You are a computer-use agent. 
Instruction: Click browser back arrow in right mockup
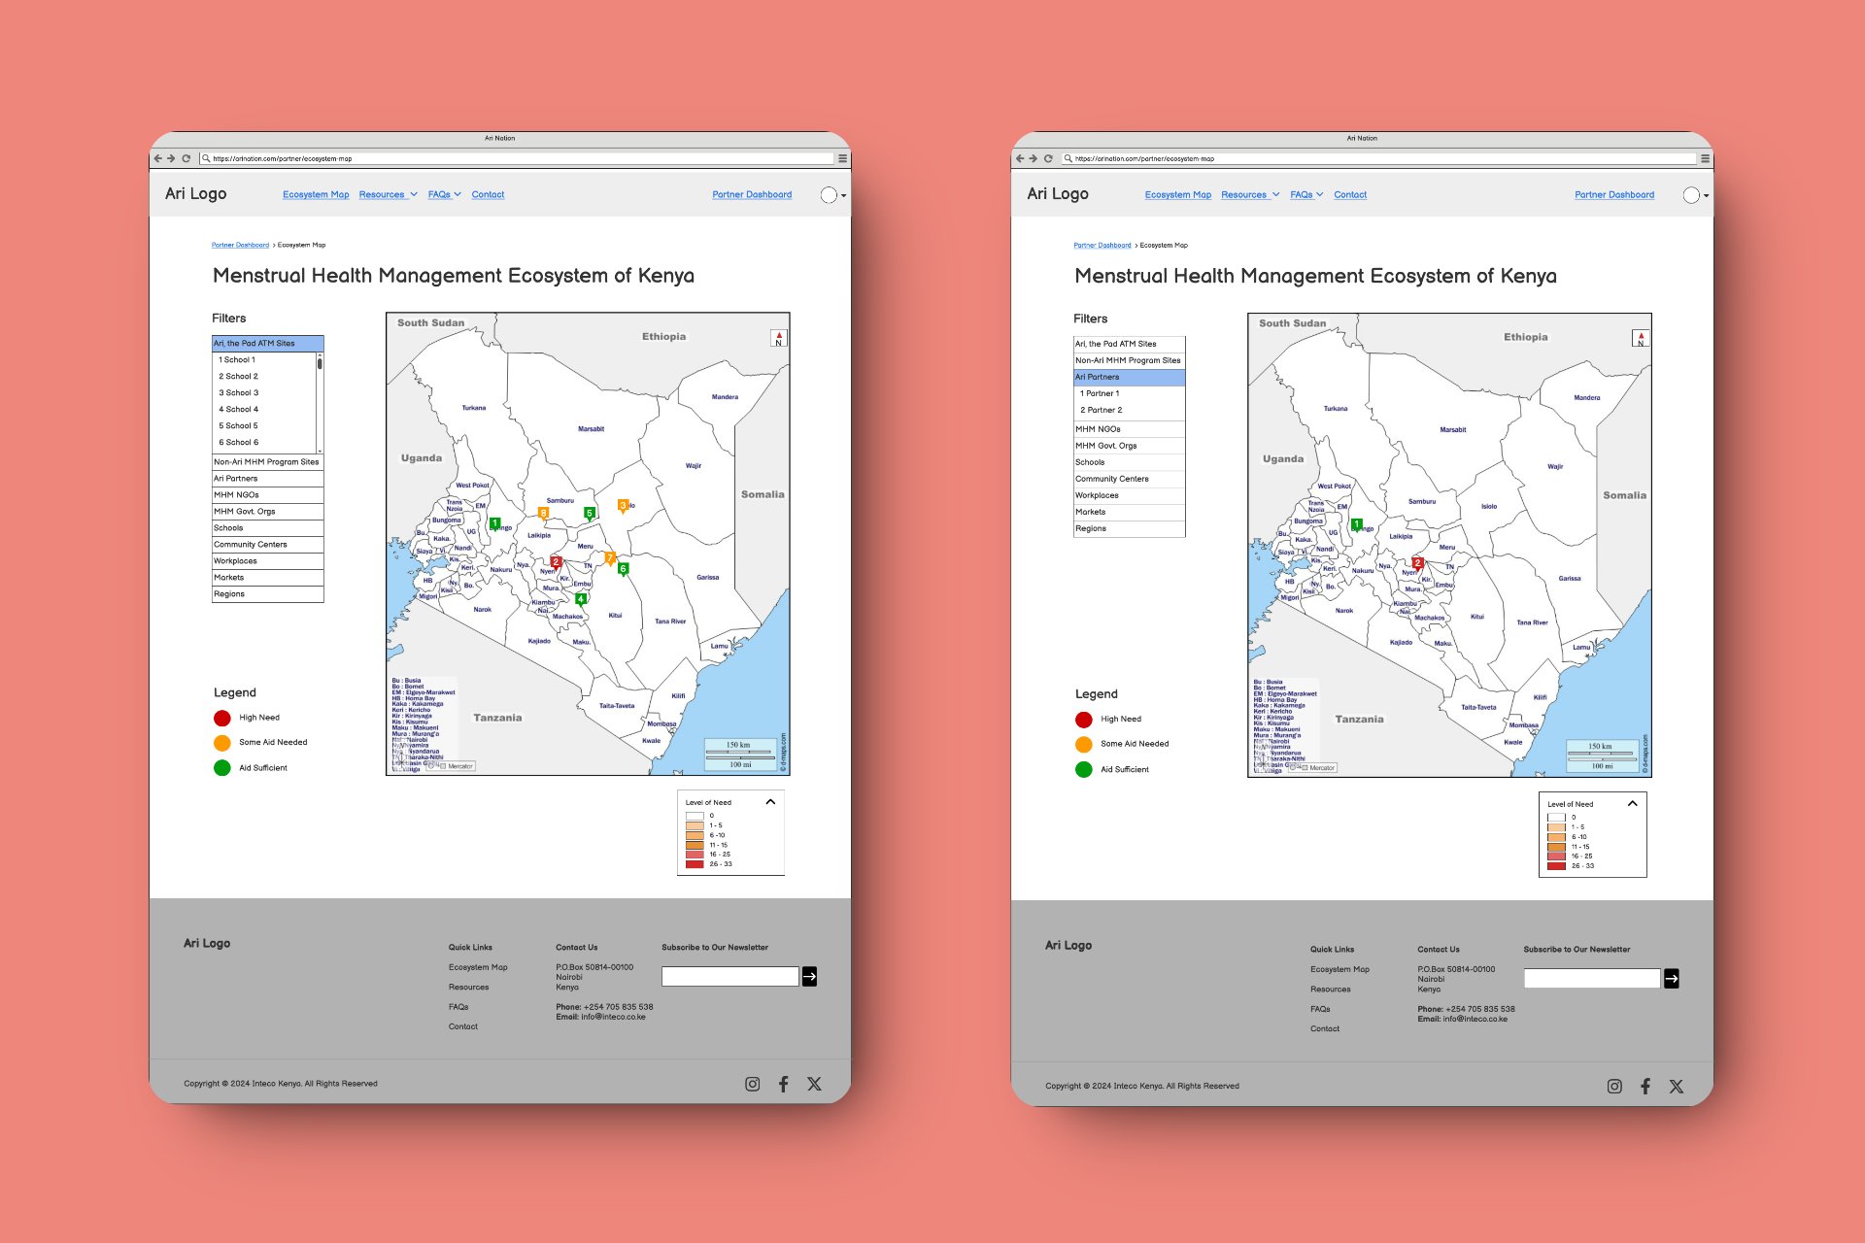pos(1020,158)
